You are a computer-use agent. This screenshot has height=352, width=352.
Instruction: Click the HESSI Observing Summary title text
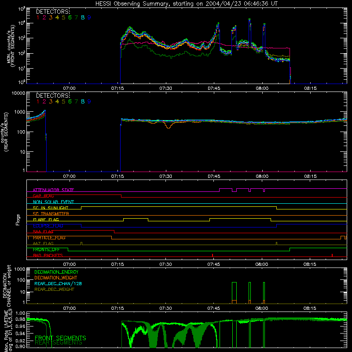[187, 4]
